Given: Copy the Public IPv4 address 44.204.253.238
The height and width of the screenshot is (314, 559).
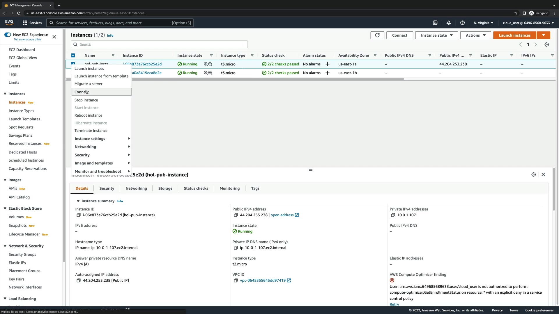Looking at the screenshot, I should (x=236, y=215).
